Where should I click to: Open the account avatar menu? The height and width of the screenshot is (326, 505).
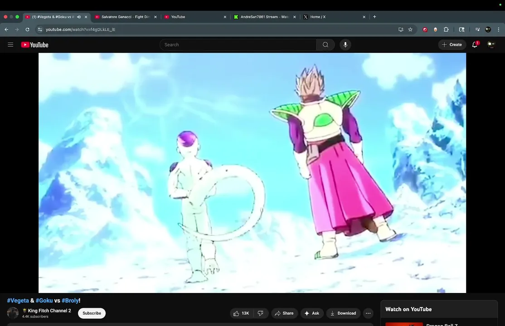click(x=491, y=45)
